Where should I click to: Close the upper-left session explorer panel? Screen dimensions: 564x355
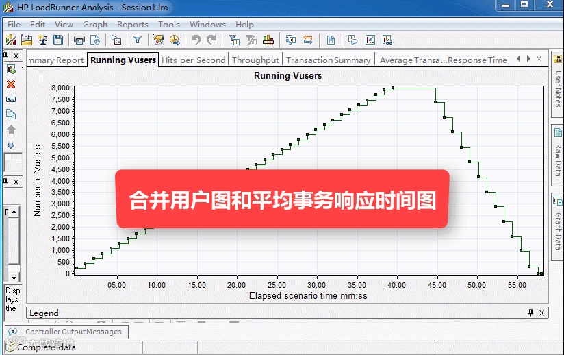(x=16, y=56)
